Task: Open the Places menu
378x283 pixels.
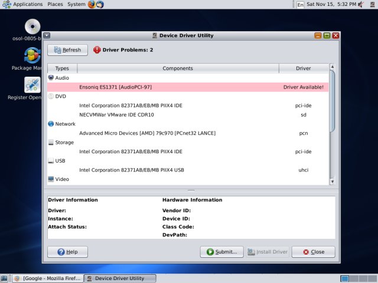Action: click(55, 5)
